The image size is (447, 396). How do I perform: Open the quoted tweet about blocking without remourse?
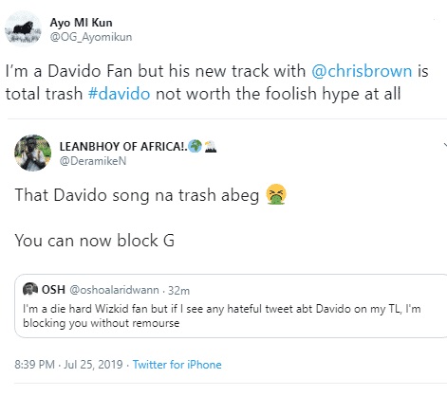[231, 306]
